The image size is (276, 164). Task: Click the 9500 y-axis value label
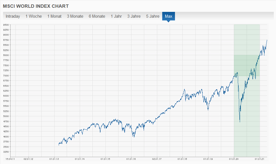coord(6,25)
